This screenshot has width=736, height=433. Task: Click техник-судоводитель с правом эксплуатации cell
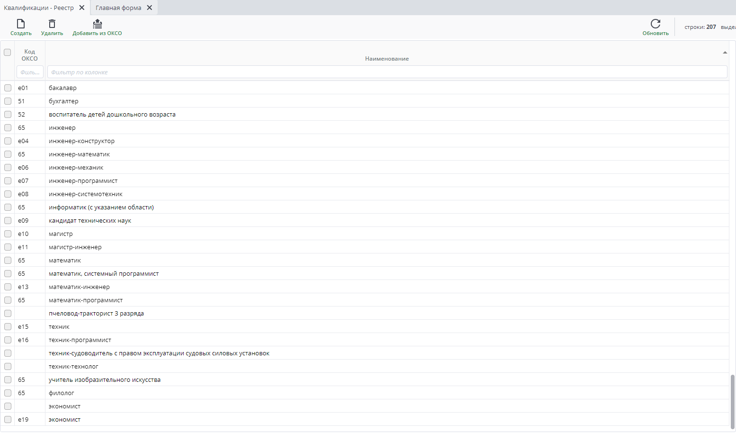387,353
